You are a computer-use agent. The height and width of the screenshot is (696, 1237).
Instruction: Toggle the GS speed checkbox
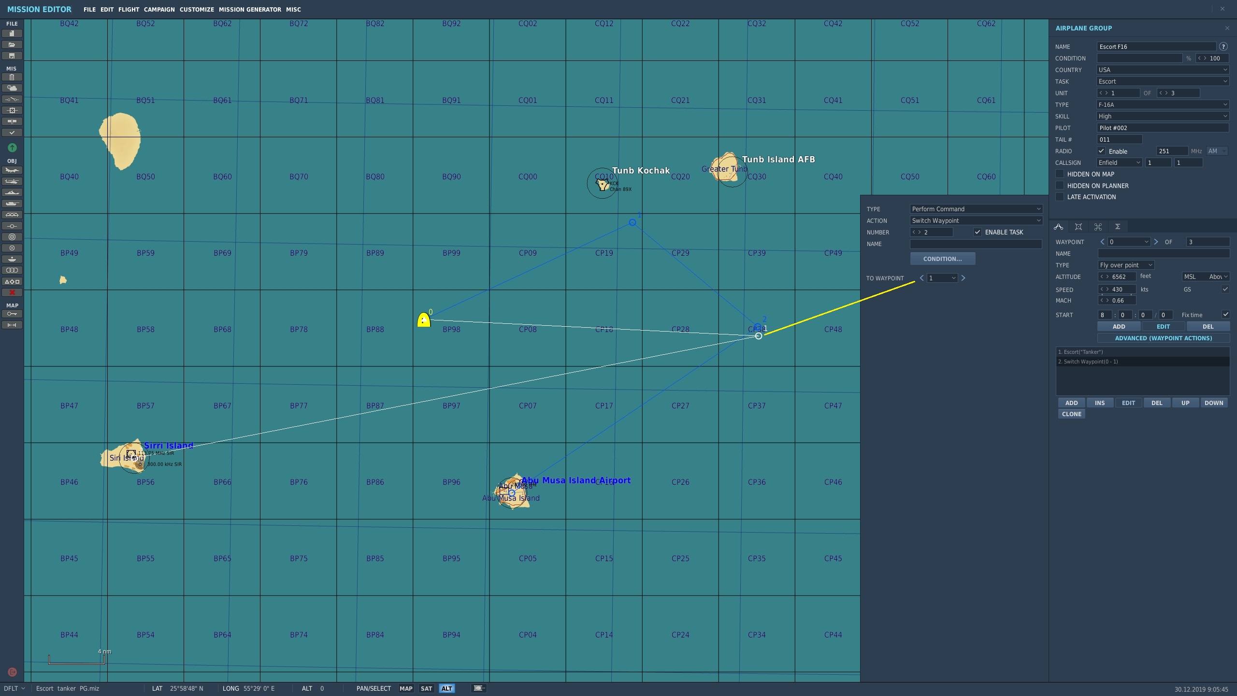tap(1225, 289)
